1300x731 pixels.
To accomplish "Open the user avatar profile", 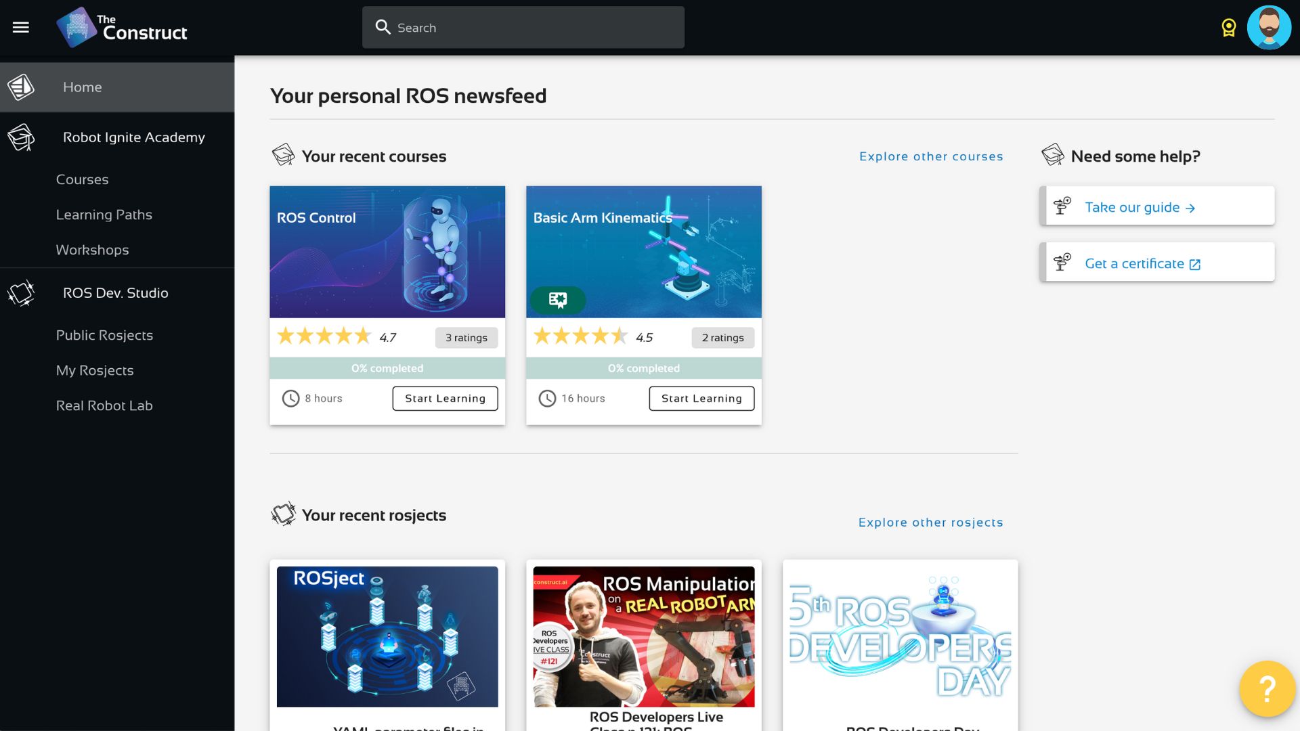I will [x=1269, y=28].
